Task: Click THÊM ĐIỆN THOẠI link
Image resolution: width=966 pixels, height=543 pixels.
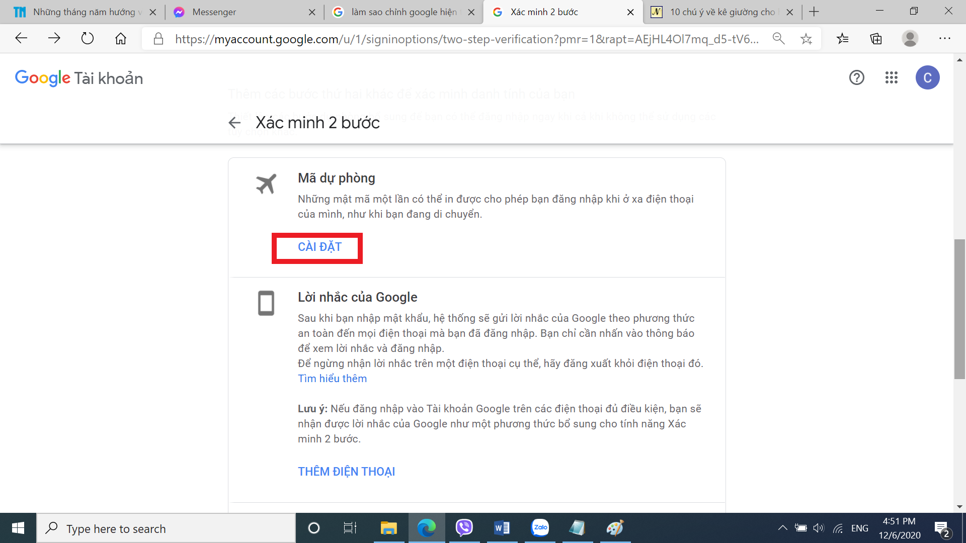Action: tap(346, 472)
